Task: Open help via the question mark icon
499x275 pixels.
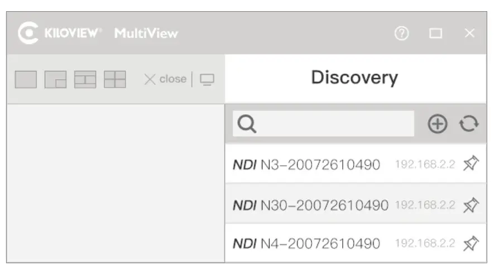Action: tap(401, 33)
